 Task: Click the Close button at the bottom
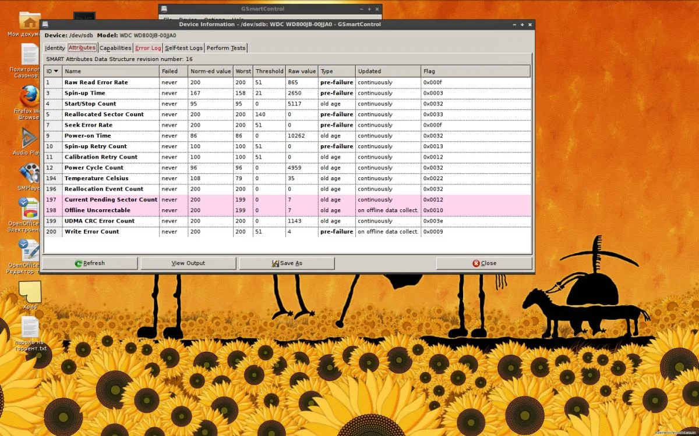point(484,263)
